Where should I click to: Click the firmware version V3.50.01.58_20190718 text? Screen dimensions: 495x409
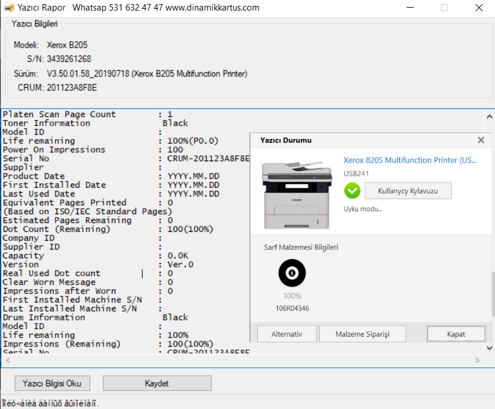pyautogui.click(x=88, y=74)
